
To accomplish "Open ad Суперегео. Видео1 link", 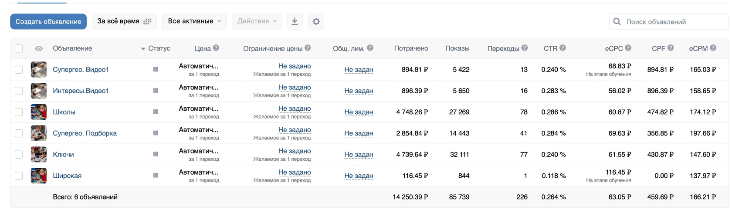I will point(81,69).
